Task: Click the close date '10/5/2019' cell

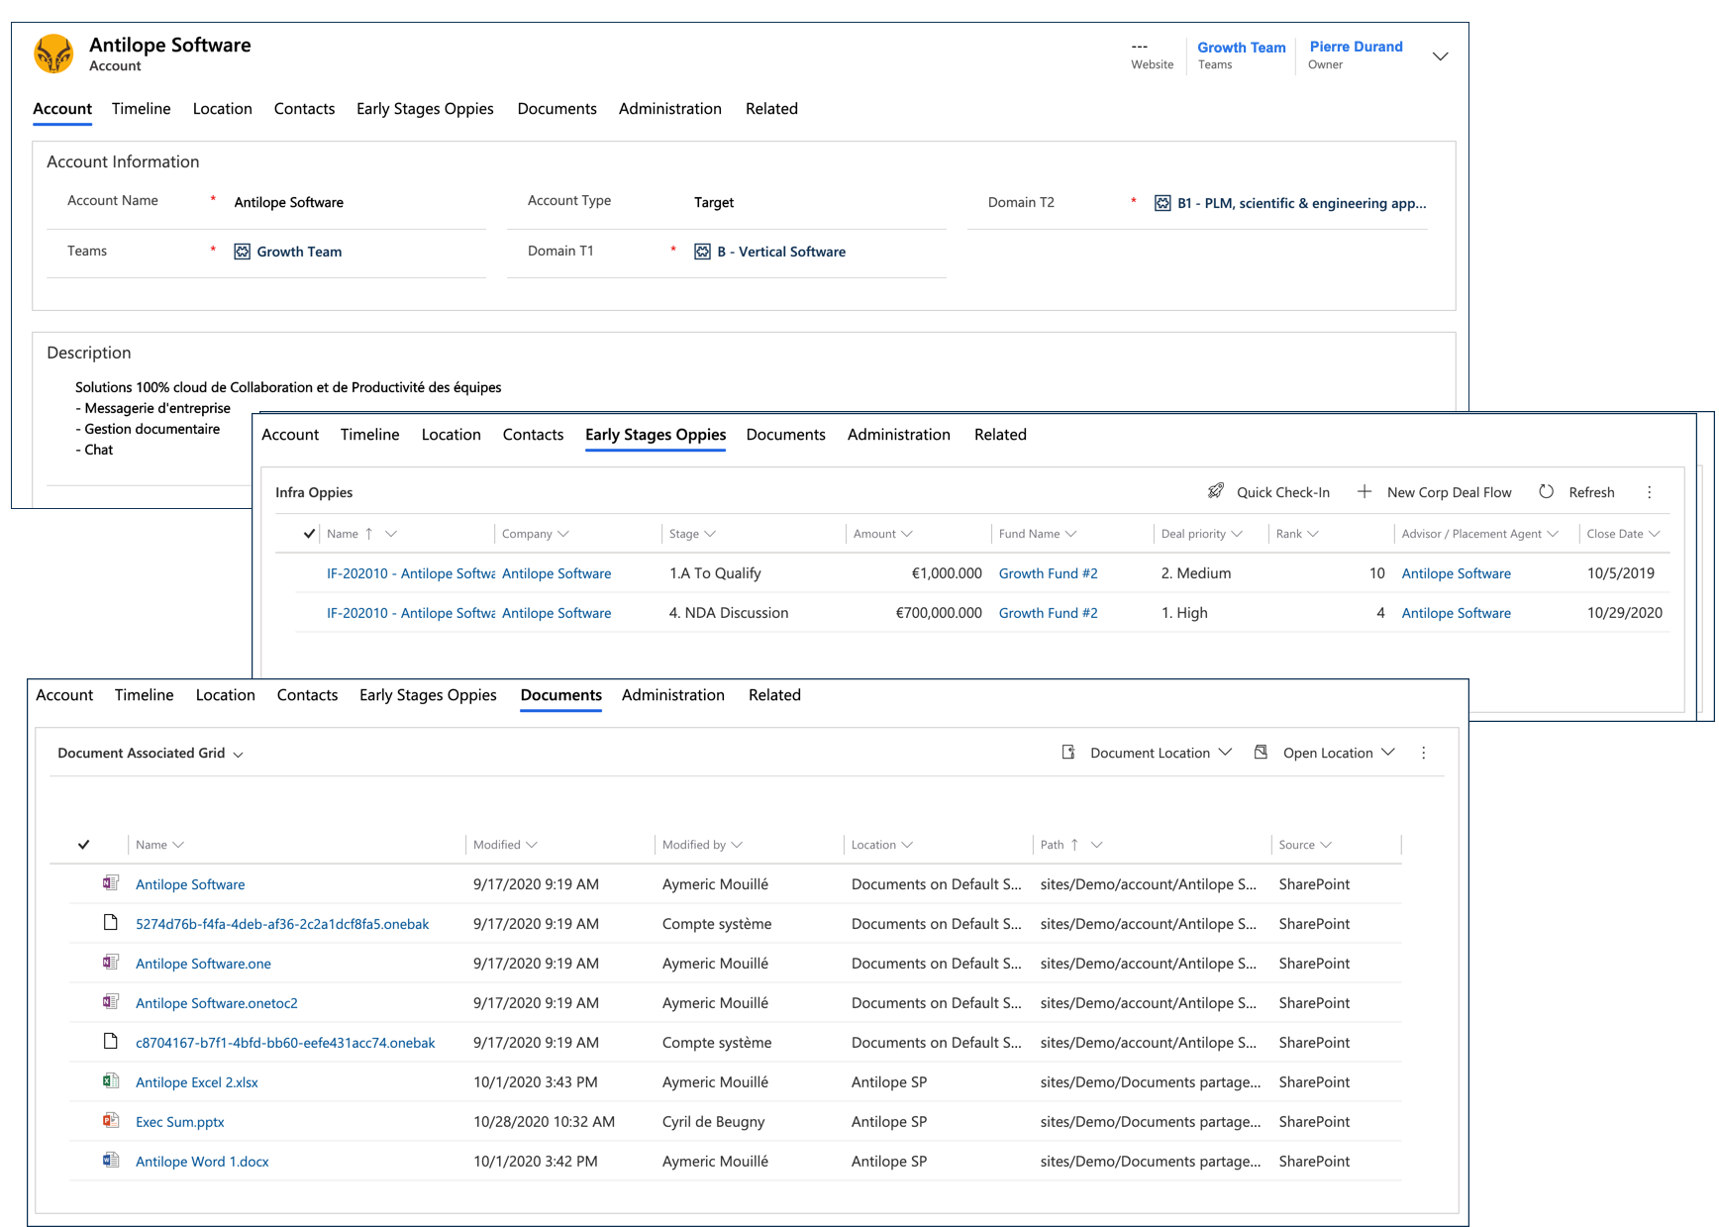Action: coord(1620,573)
